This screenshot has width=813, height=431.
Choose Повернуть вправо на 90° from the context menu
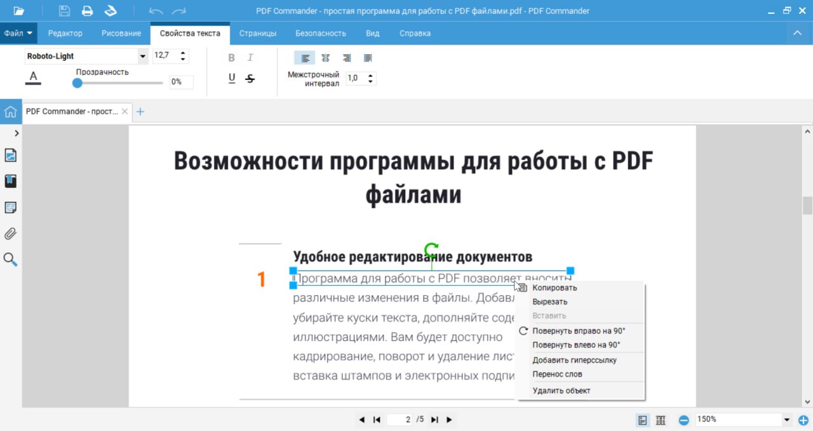579,330
